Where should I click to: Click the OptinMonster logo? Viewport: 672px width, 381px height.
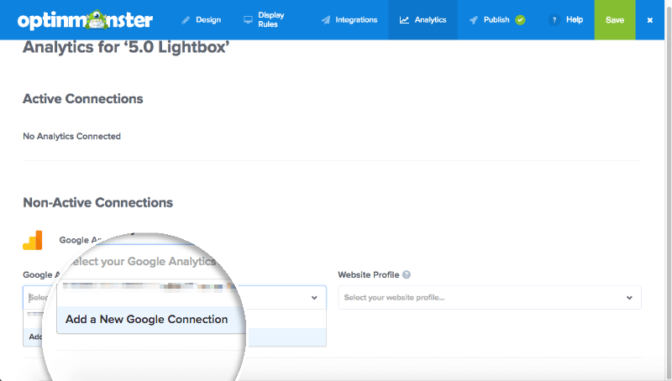(x=85, y=19)
